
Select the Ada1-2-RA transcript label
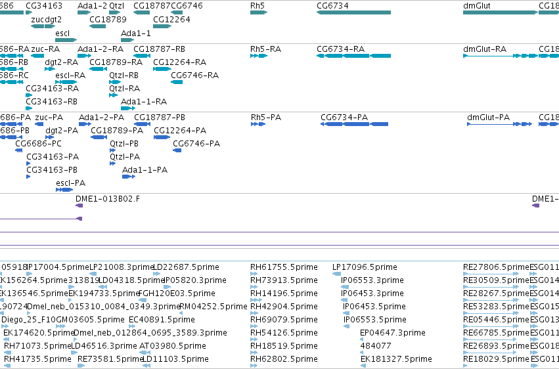(x=101, y=49)
